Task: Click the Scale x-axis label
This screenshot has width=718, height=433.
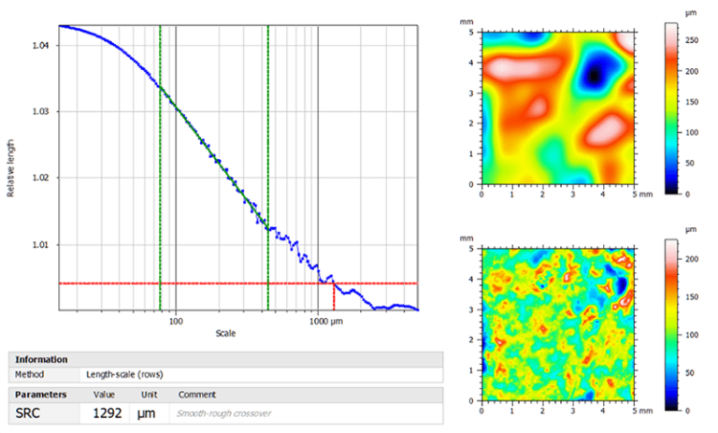Action: pyautogui.click(x=225, y=333)
